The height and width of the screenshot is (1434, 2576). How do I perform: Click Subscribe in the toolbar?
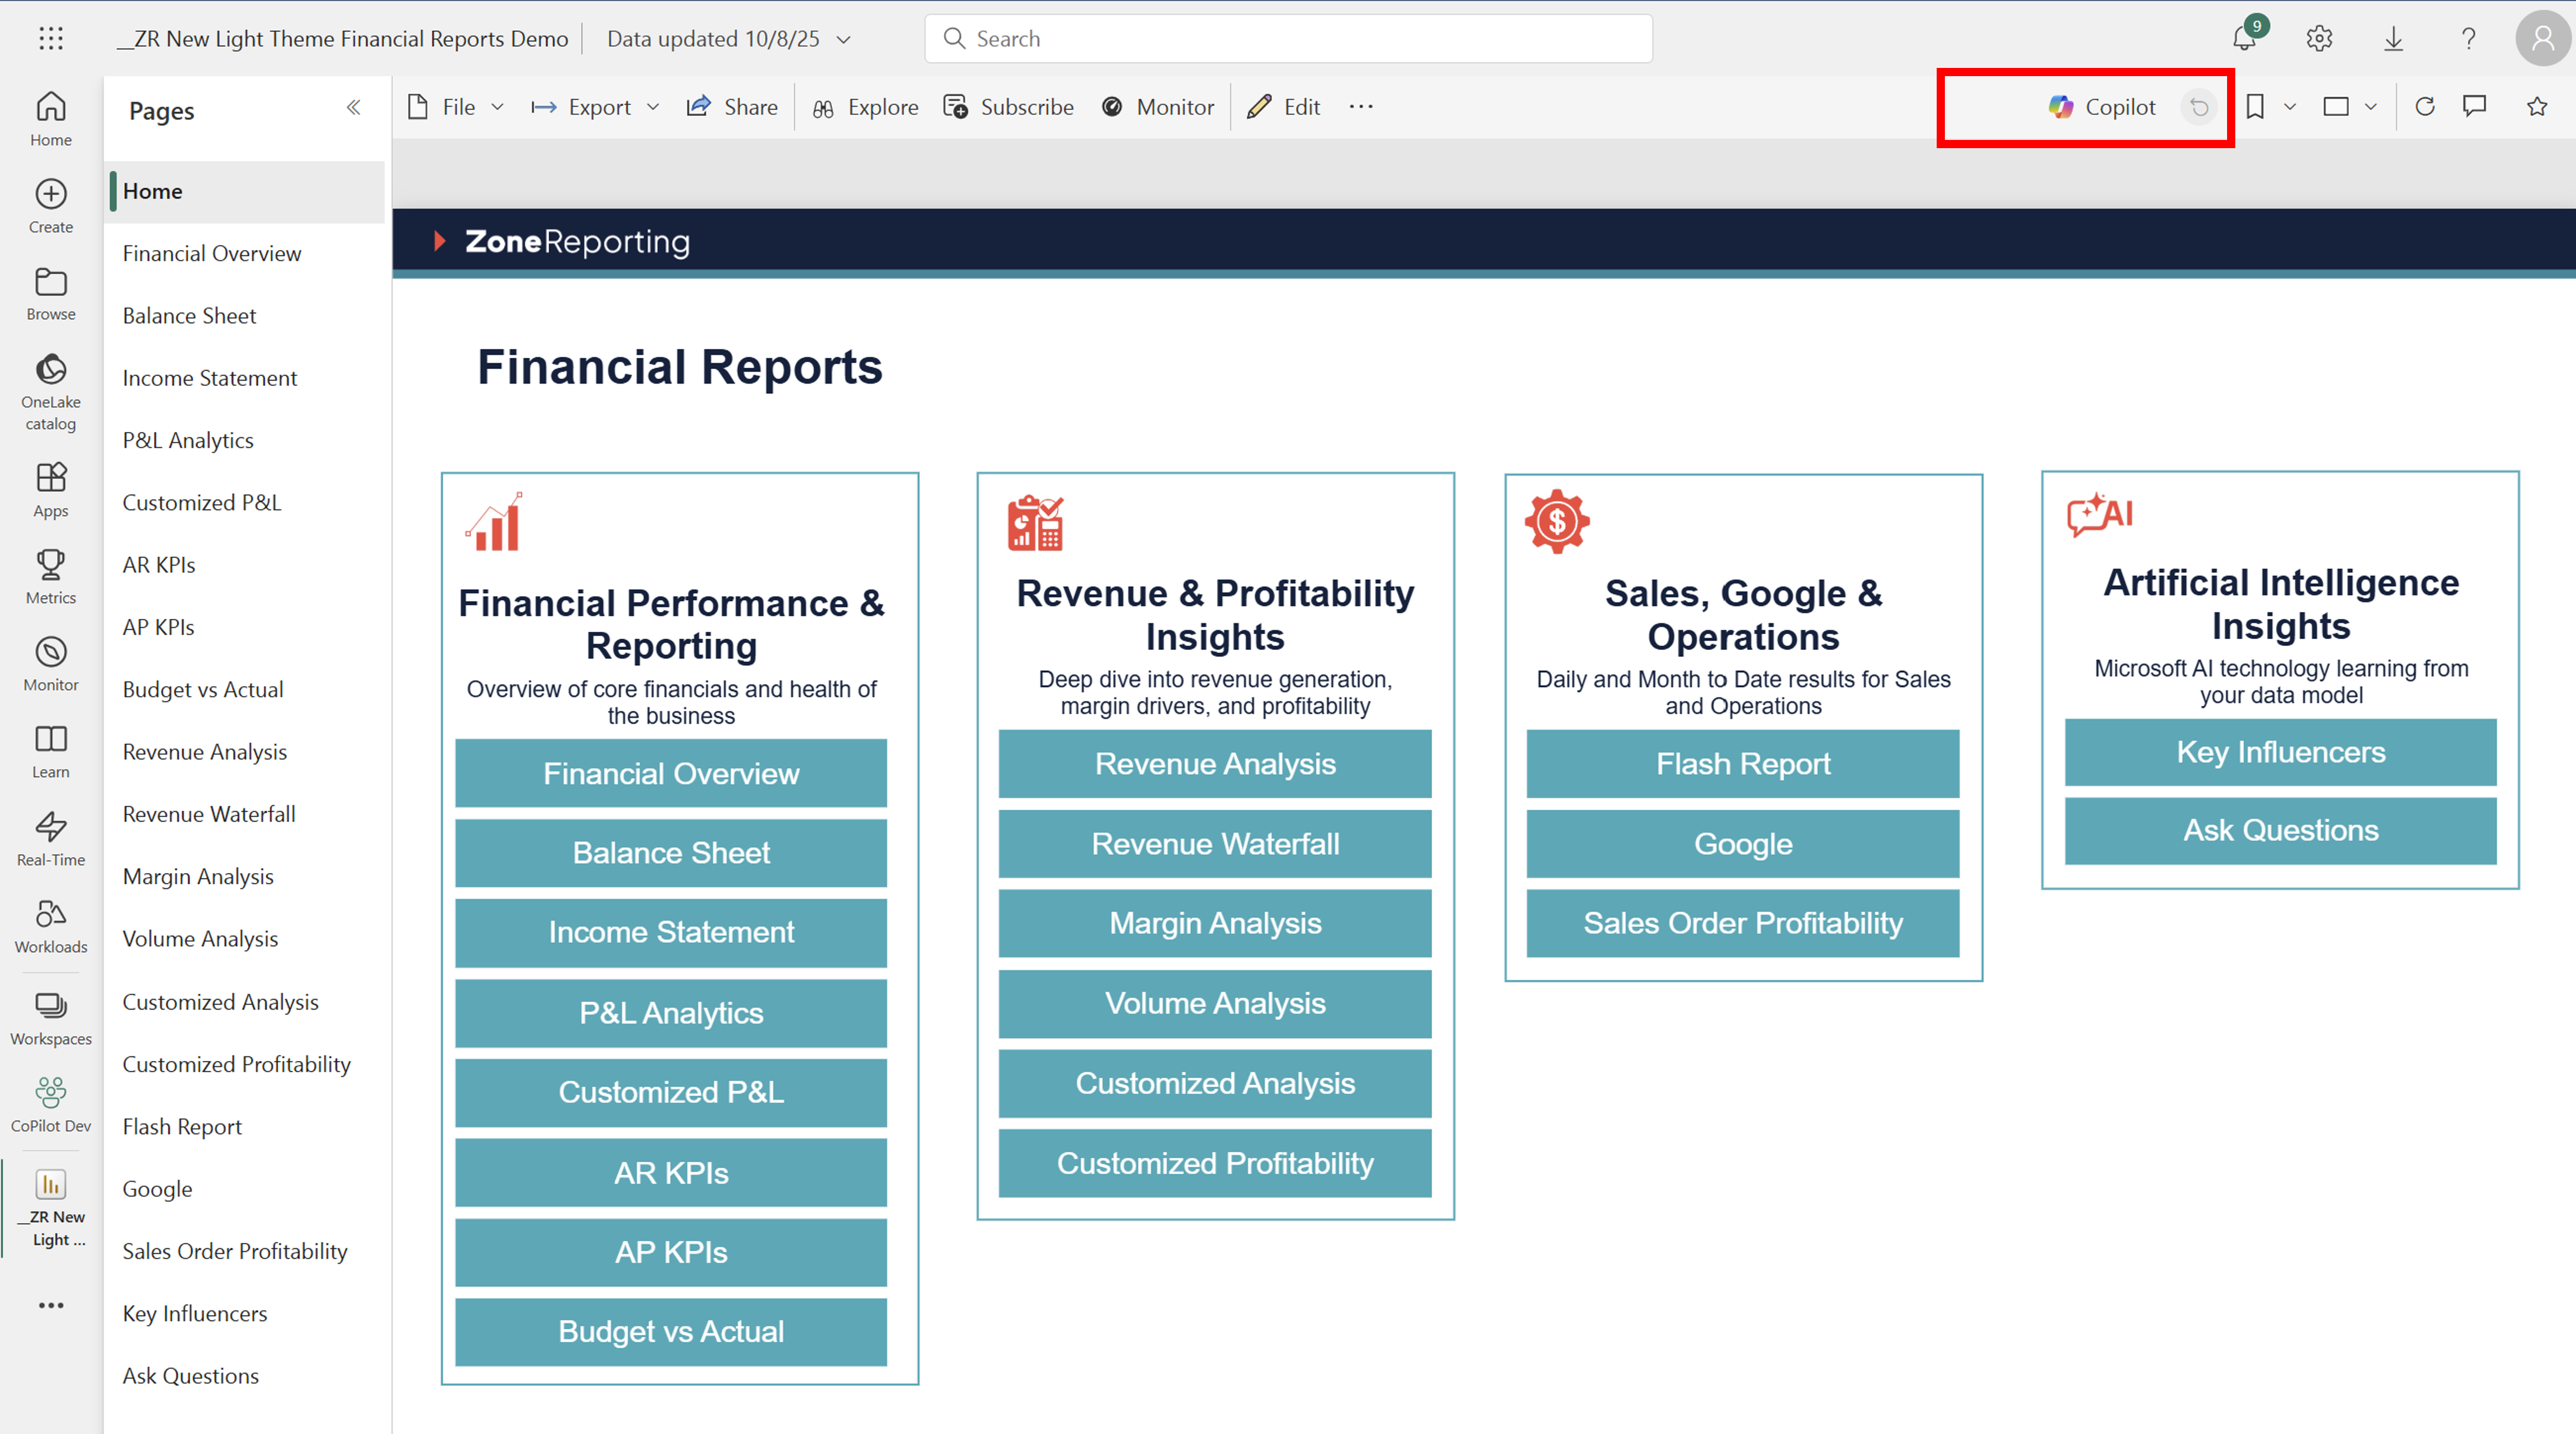pyautogui.click(x=1008, y=107)
